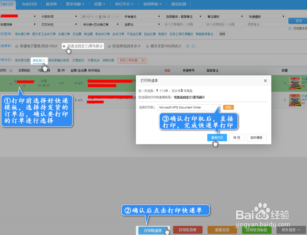Open the 全部仓 warehouse dropdown

pyautogui.click(x=141, y=24)
